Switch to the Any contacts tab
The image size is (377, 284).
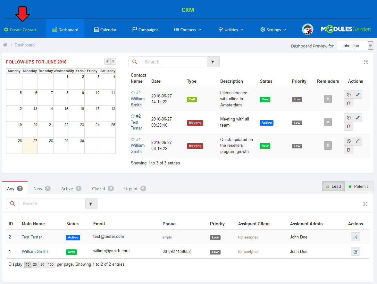[x=15, y=188]
